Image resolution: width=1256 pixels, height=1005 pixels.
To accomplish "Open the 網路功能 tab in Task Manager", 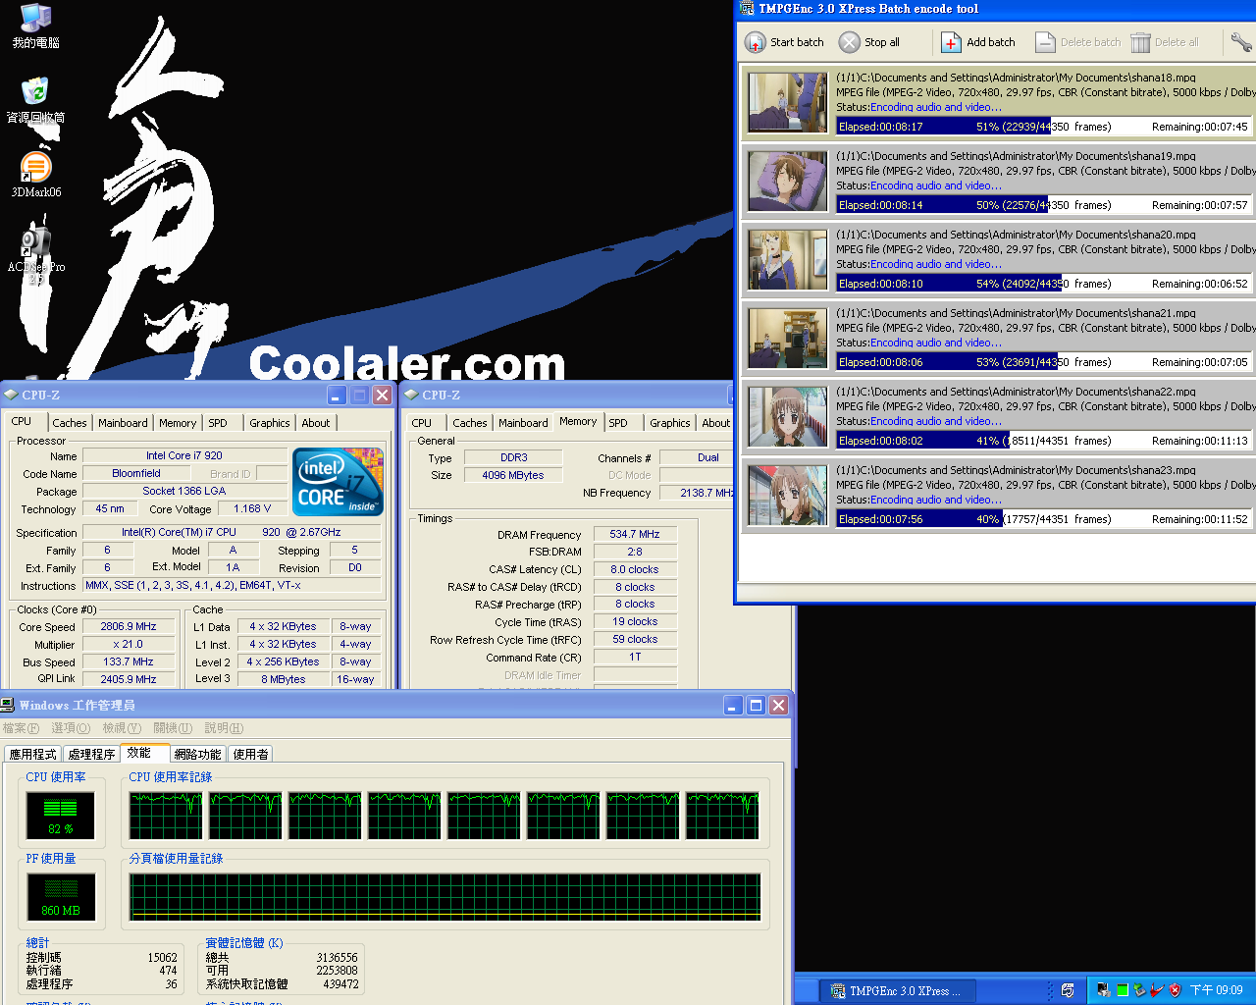I will point(198,754).
